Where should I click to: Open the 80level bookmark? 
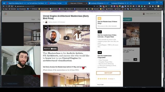pyautogui.click(x=69, y=9)
